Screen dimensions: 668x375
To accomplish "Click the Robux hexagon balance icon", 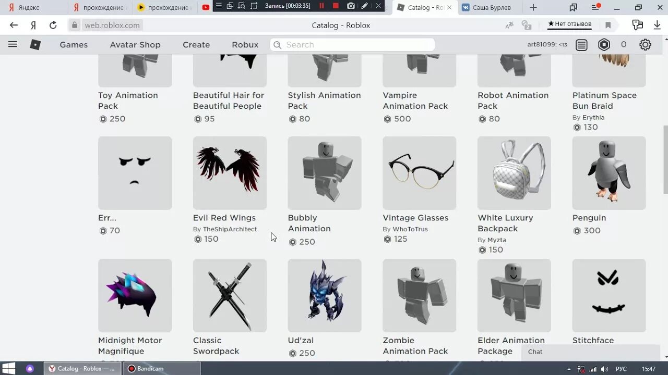I will point(604,45).
